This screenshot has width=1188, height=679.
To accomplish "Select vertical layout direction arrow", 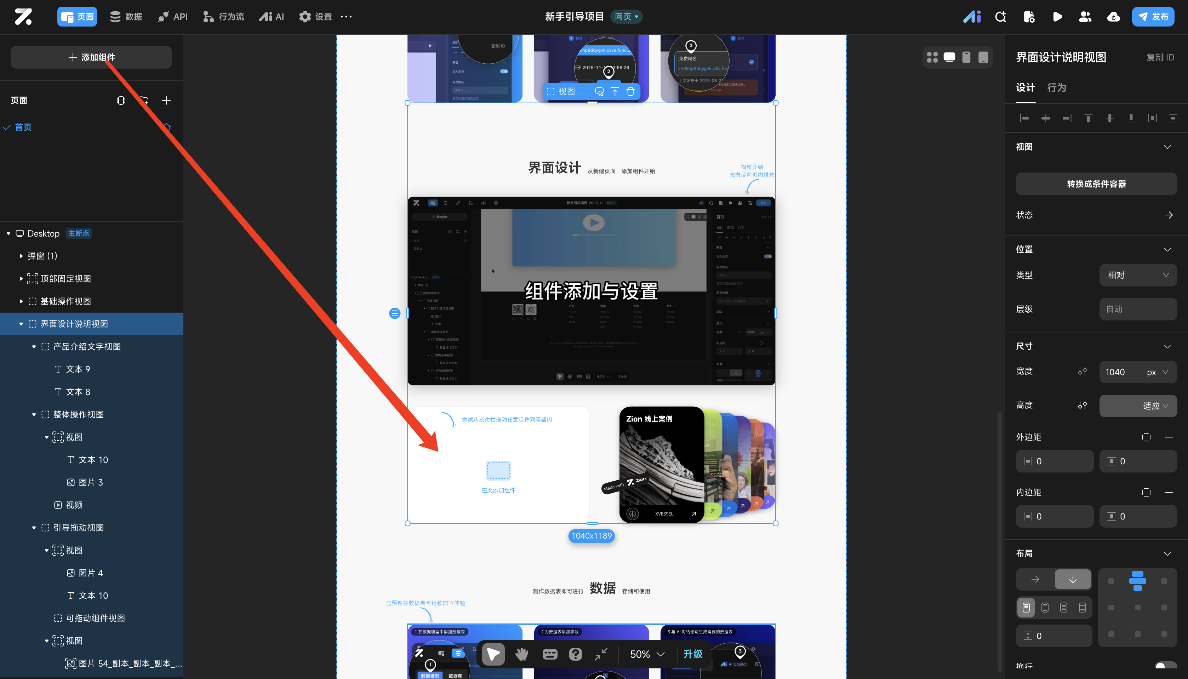I will coord(1072,579).
